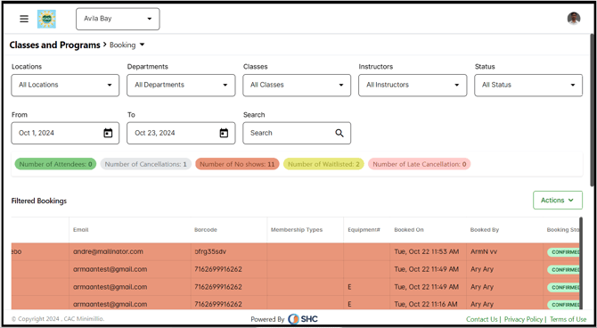Screen dimensions: 597x328
Task: Click the Tue, Oct 22 11:53 AM cell
Action: [x=427, y=252]
